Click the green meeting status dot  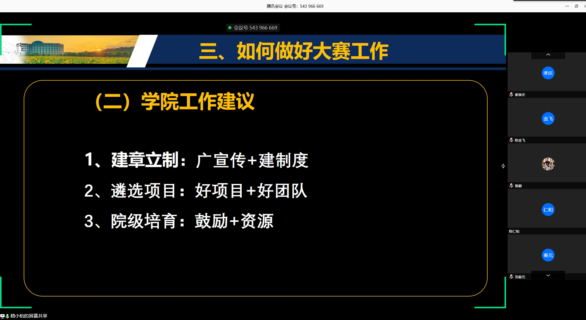point(230,28)
